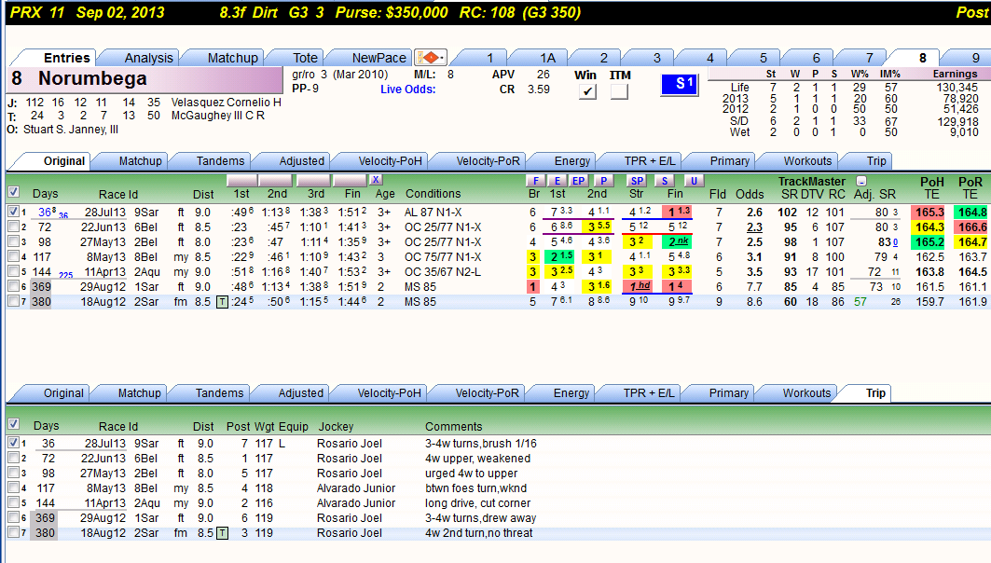This screenshot has height=563, width=991.
Task: Click the blank button above 1st fraction
Action: pos(242,180)
